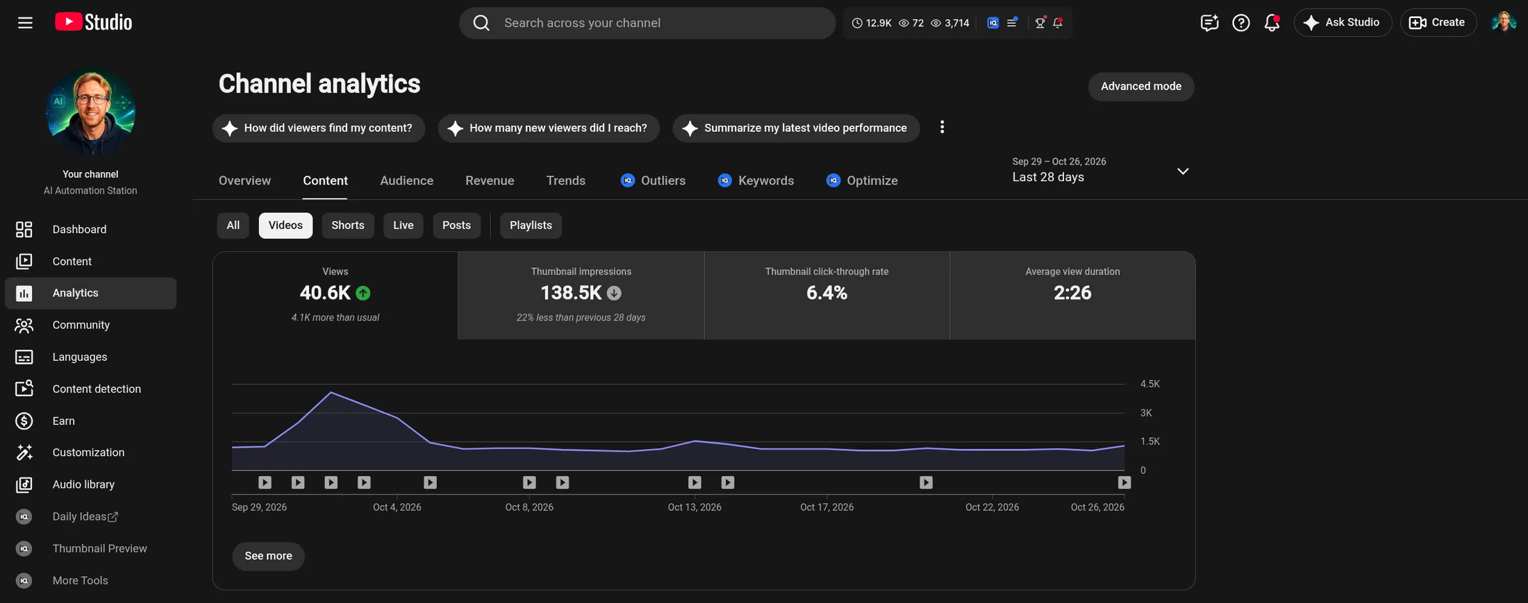Open the three-dot more prompts menu
This screenshot has width=1528, height=603.
942,127
